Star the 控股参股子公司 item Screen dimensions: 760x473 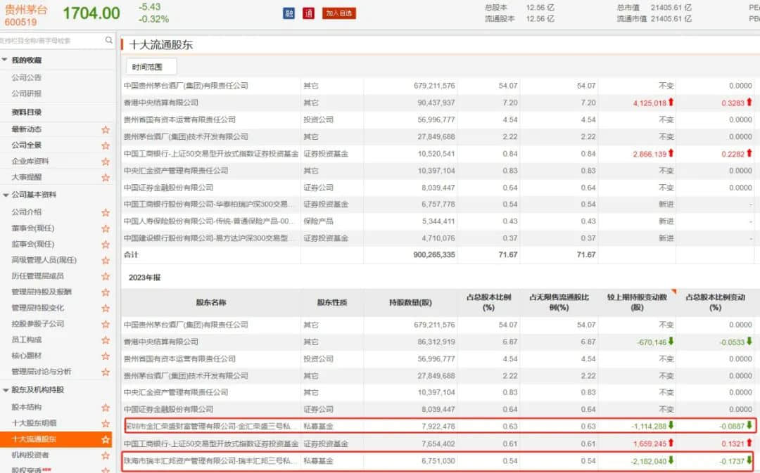(106, 324)
